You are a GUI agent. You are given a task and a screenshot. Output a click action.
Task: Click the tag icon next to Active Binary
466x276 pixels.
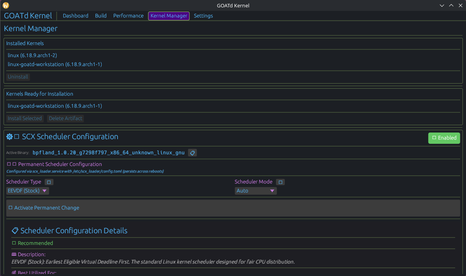click(x=192, y=153)
